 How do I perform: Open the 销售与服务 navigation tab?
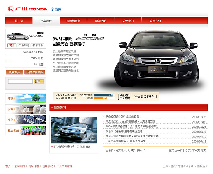click(73, 21)
